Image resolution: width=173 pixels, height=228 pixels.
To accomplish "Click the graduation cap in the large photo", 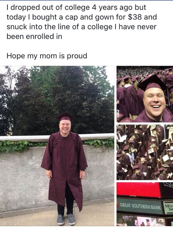I will pyautogui.click(x=65, y=116).
